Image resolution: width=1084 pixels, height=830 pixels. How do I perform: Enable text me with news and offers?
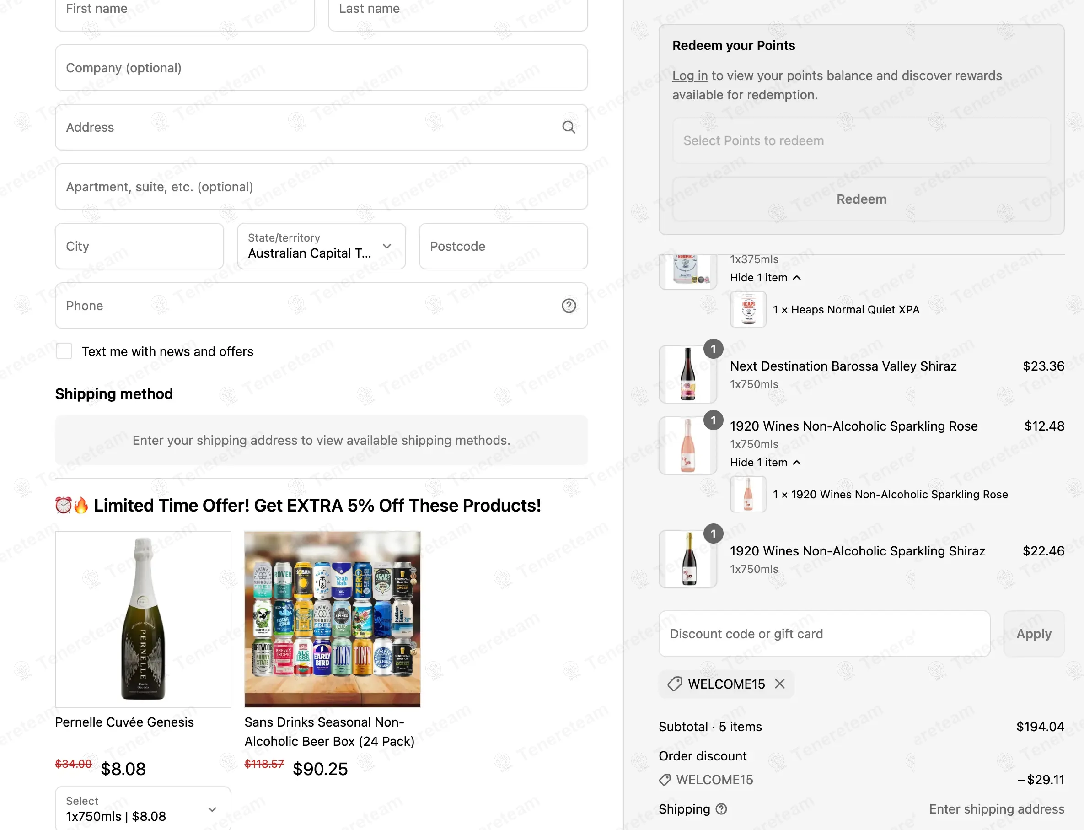pos(64,351)
